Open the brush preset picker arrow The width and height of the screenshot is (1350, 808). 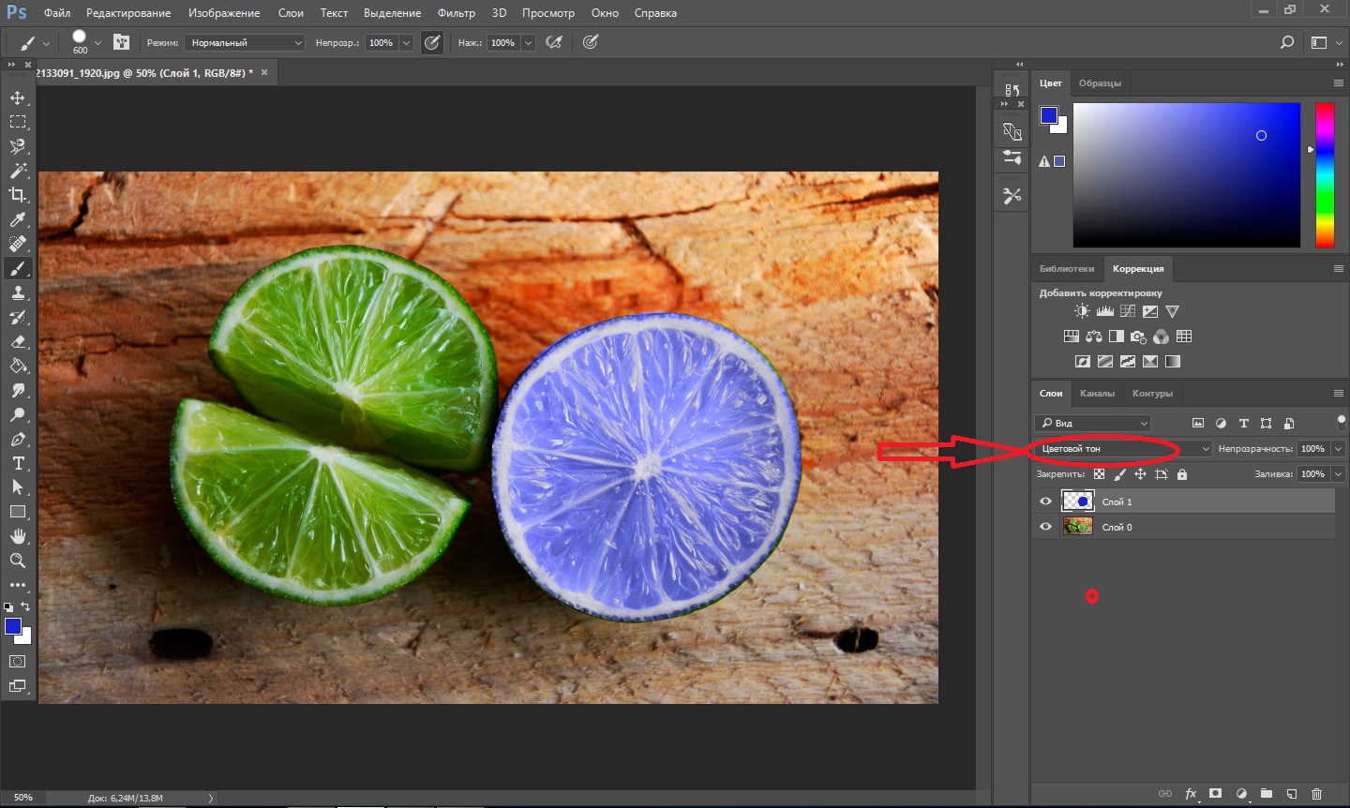(x=97, y=42)
